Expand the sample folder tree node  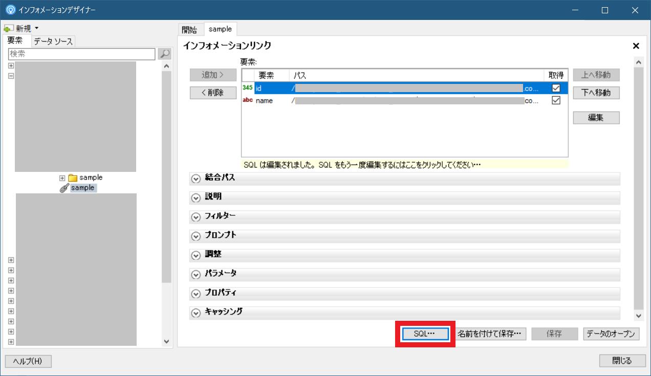[62, 178]
